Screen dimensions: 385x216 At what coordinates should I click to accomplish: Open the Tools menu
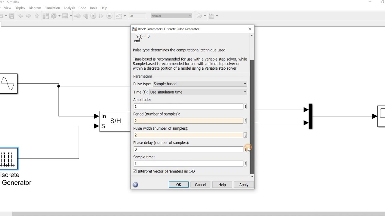pyautogui.click(x=93, y=8)
